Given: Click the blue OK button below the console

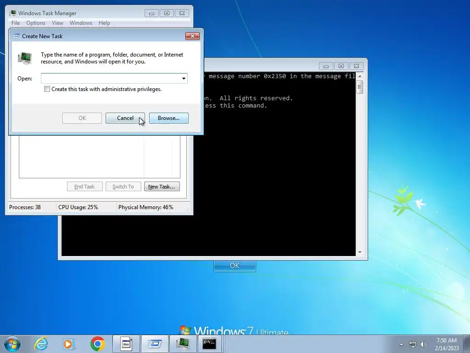Looking at the screenshot, I should tap(235, 266).
